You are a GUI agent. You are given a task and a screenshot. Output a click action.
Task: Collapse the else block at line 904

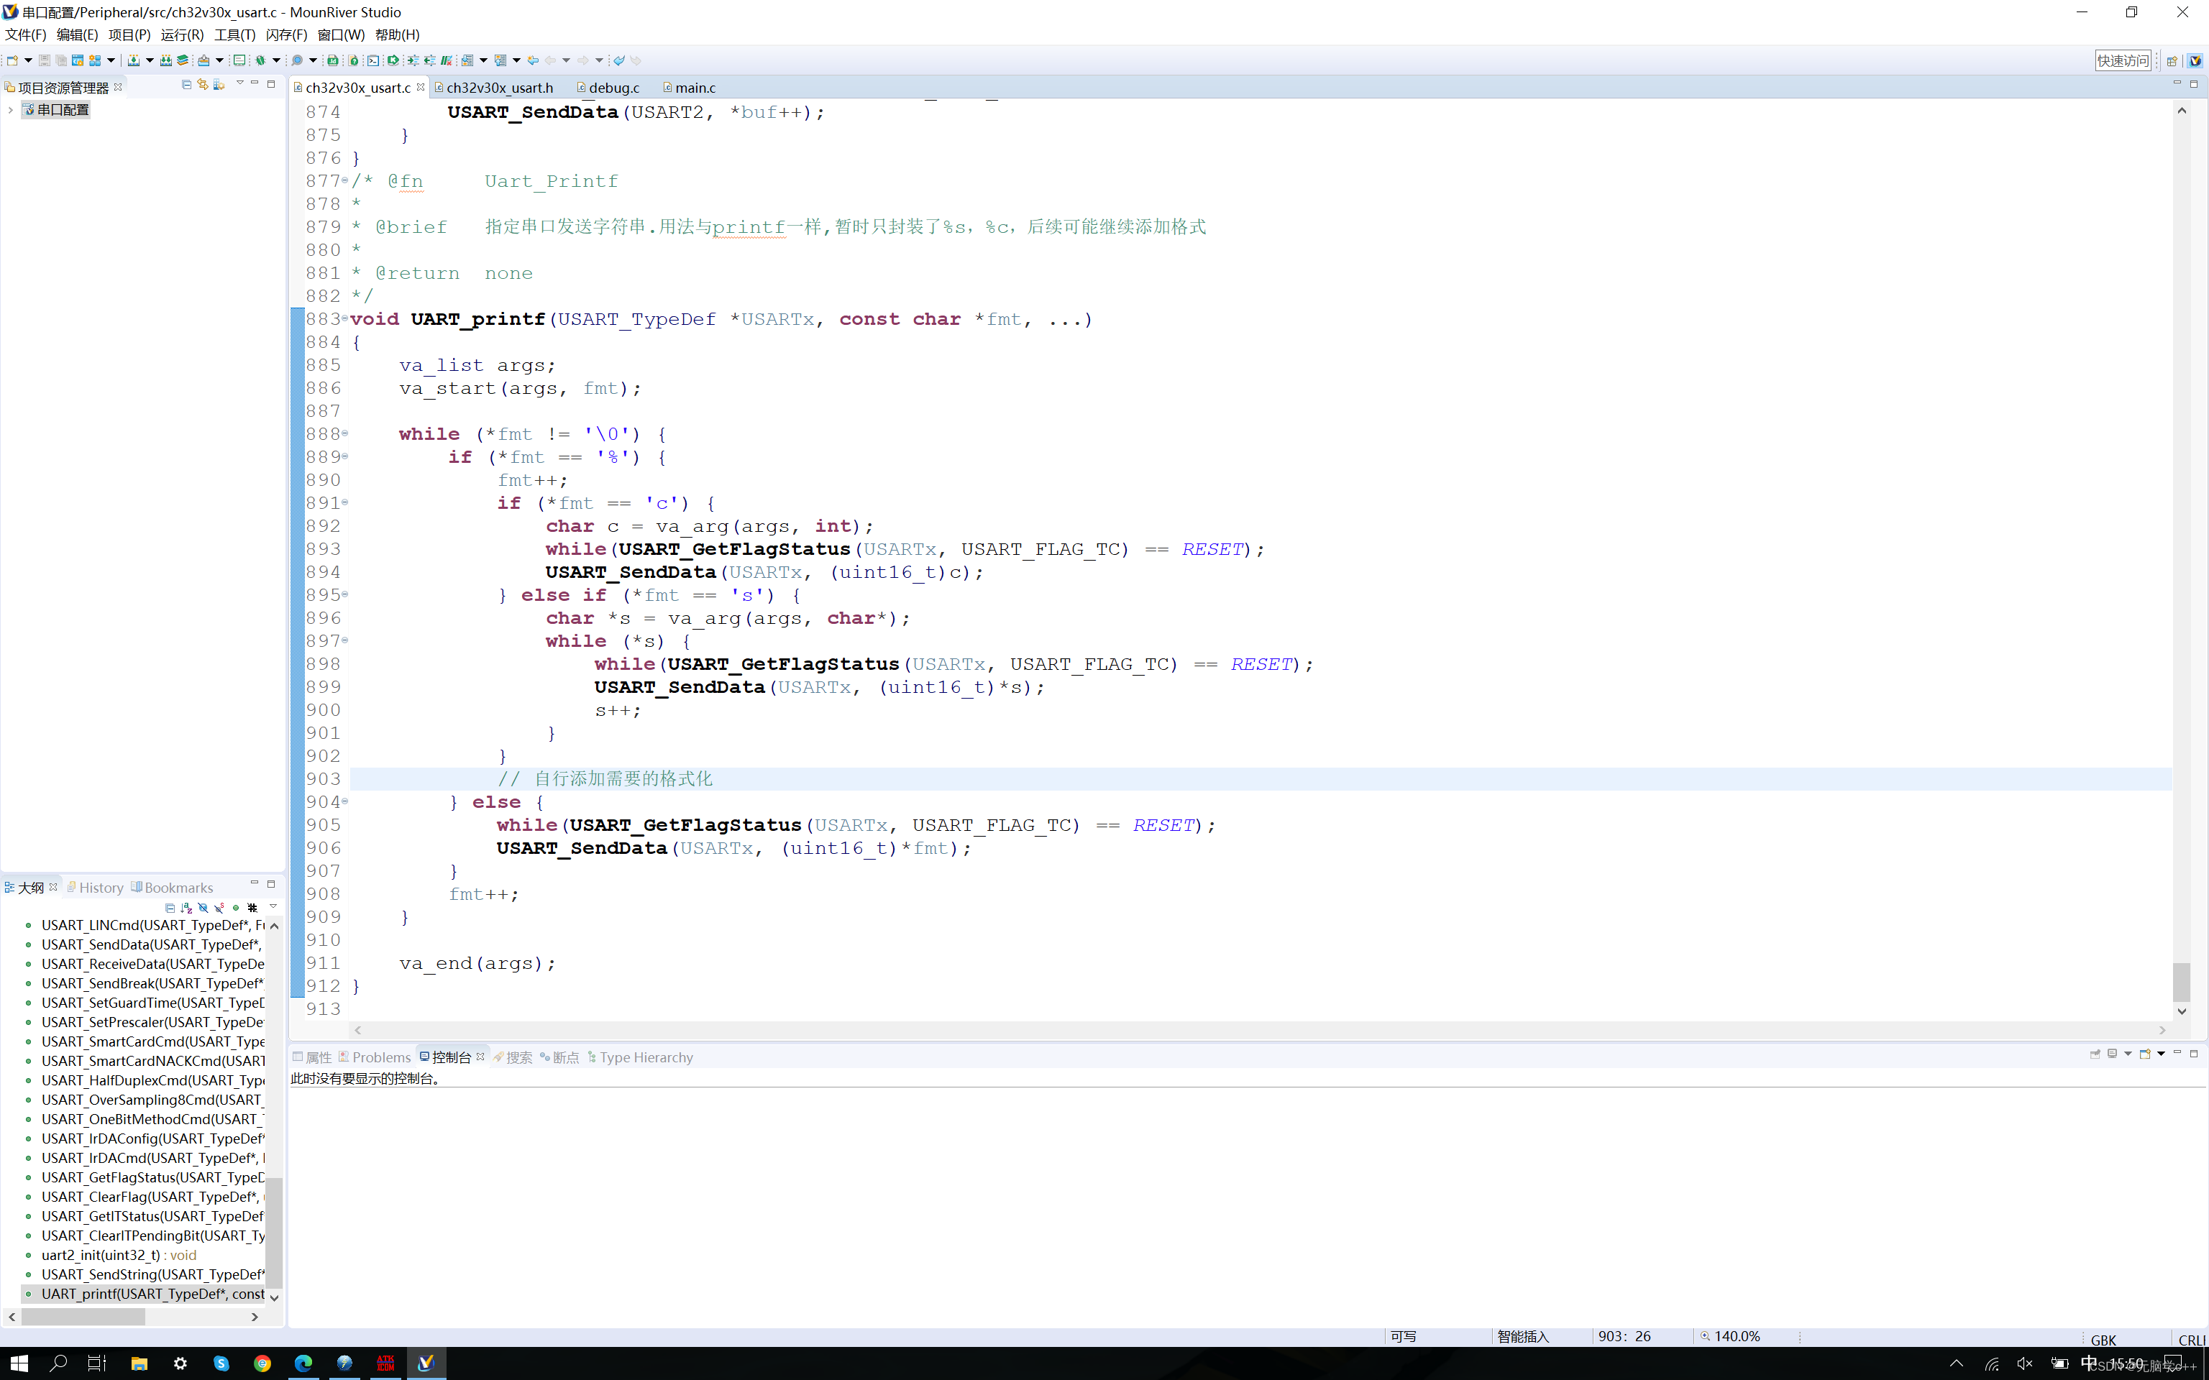coord(345,801)
